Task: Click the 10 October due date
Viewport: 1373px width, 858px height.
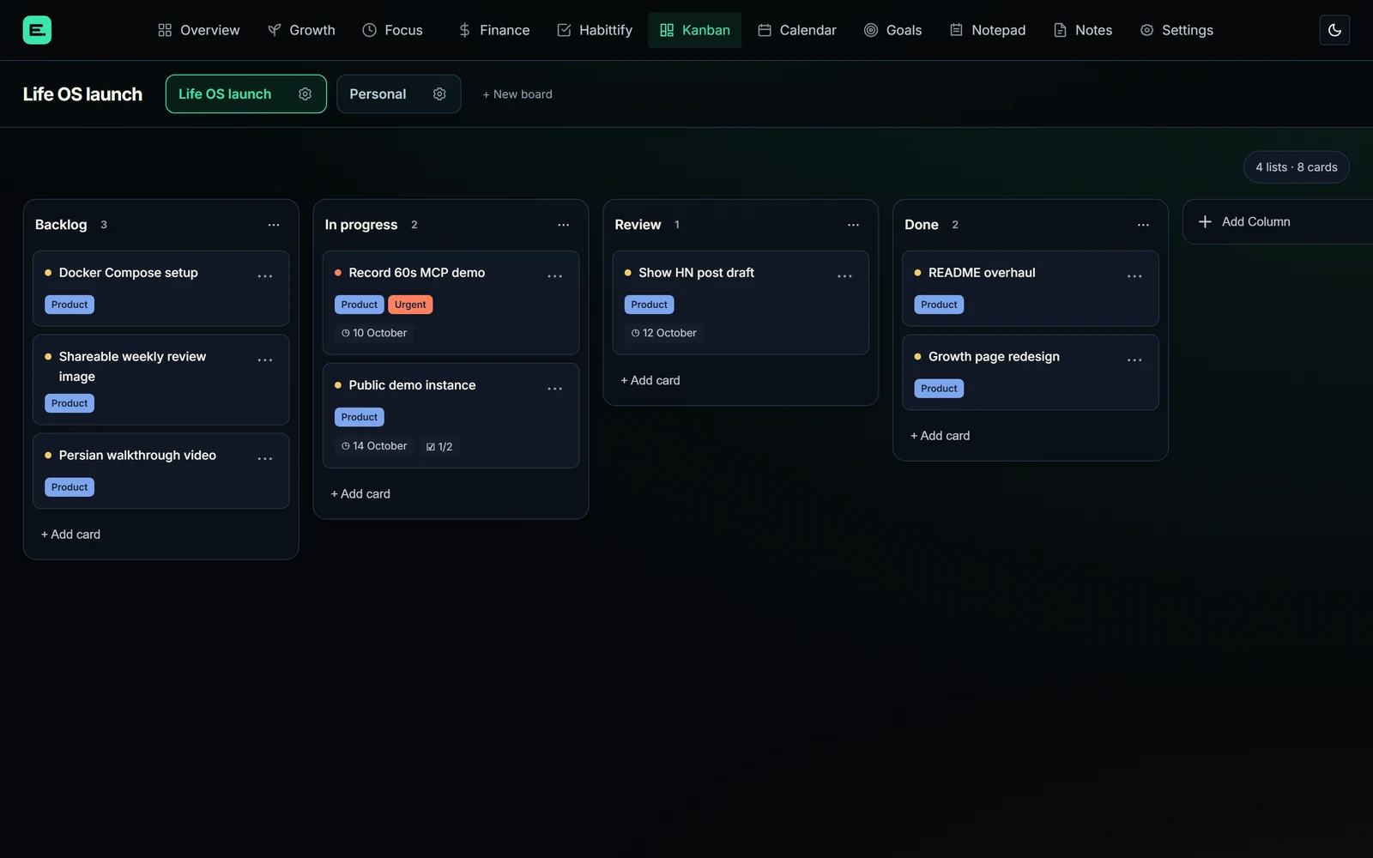Action: (374, 333)
